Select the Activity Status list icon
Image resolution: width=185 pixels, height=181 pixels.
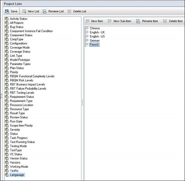point(7,19)
